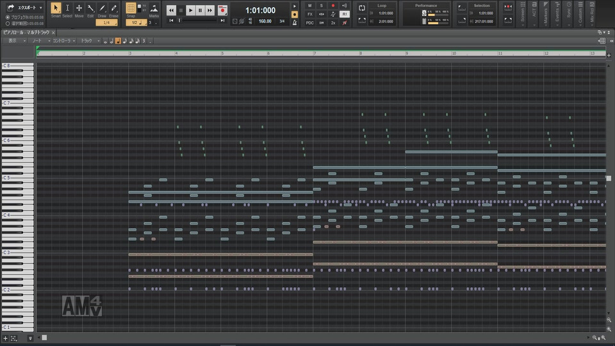
Task: Click the tempo value 160.00
Action: click(265, 21)
